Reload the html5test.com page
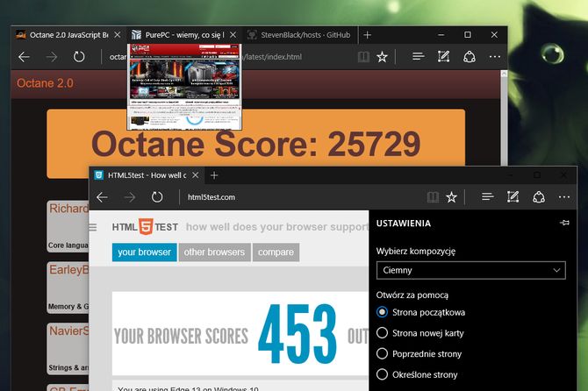The height and width of the screenshot is (391, 588). [x=157, y=197]
